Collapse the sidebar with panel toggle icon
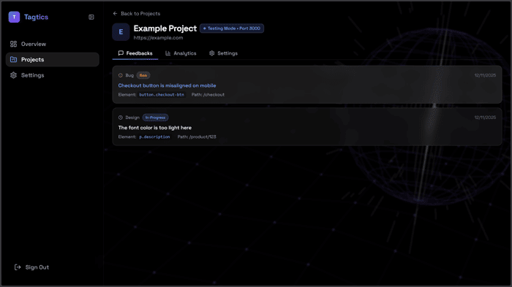The image size is (512, 287). (91, 17)
